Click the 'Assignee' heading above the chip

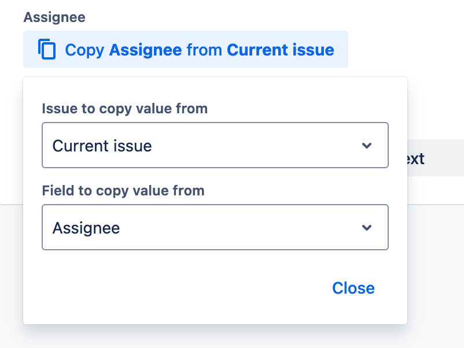[x=54, y=17]
